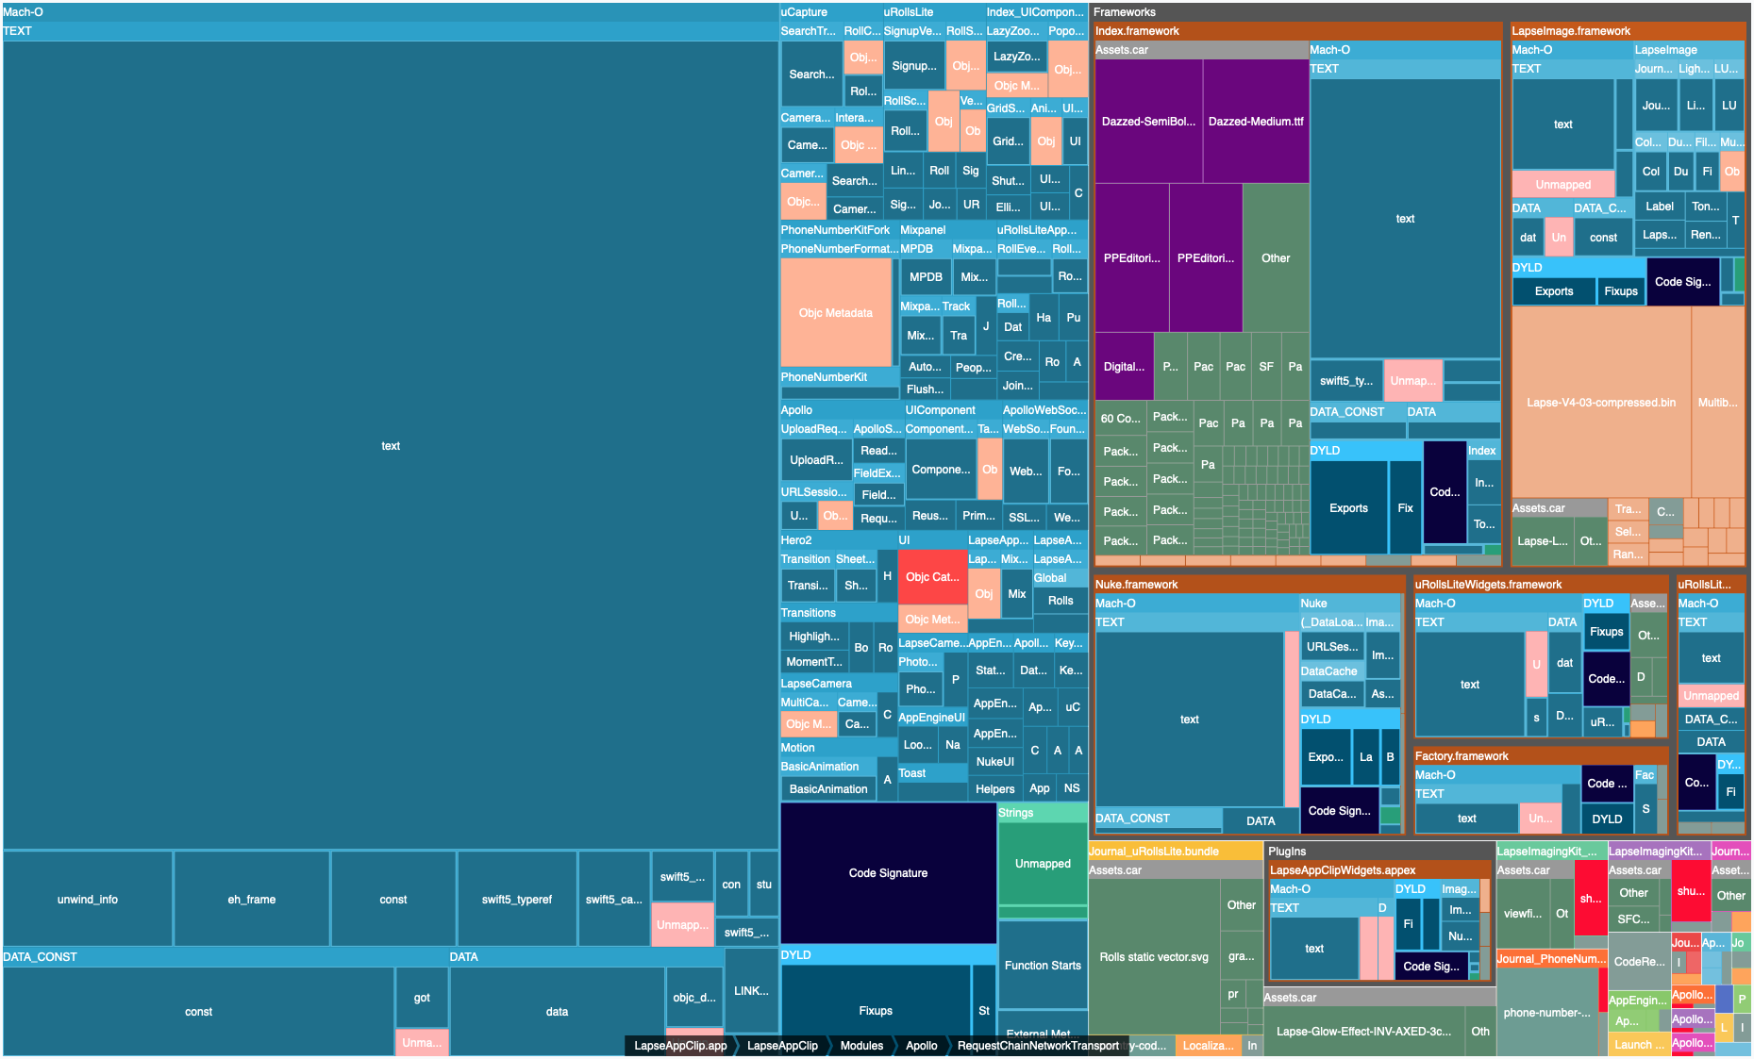
Task: Select RequestChainNetworkTransport breadcrumb item
Action: tap(1038, 1045)
